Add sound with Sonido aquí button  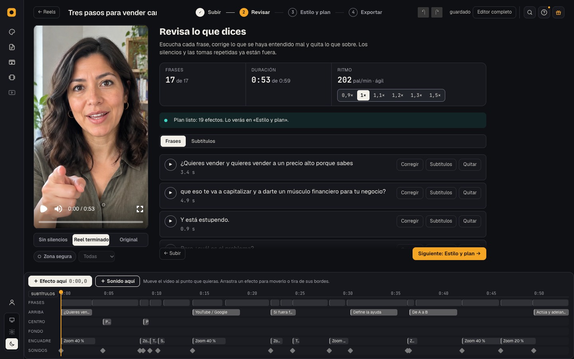click(x=118, y=281)
